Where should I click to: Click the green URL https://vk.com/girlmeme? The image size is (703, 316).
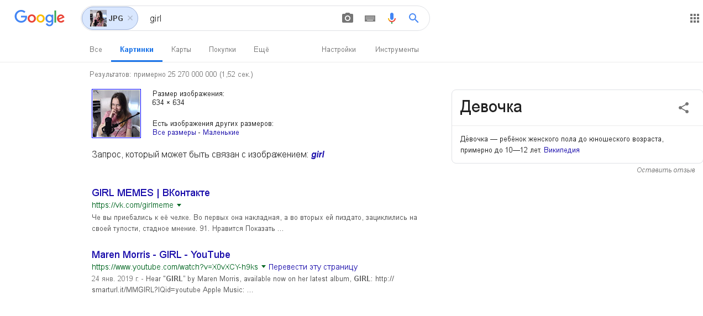pos(133,205)
